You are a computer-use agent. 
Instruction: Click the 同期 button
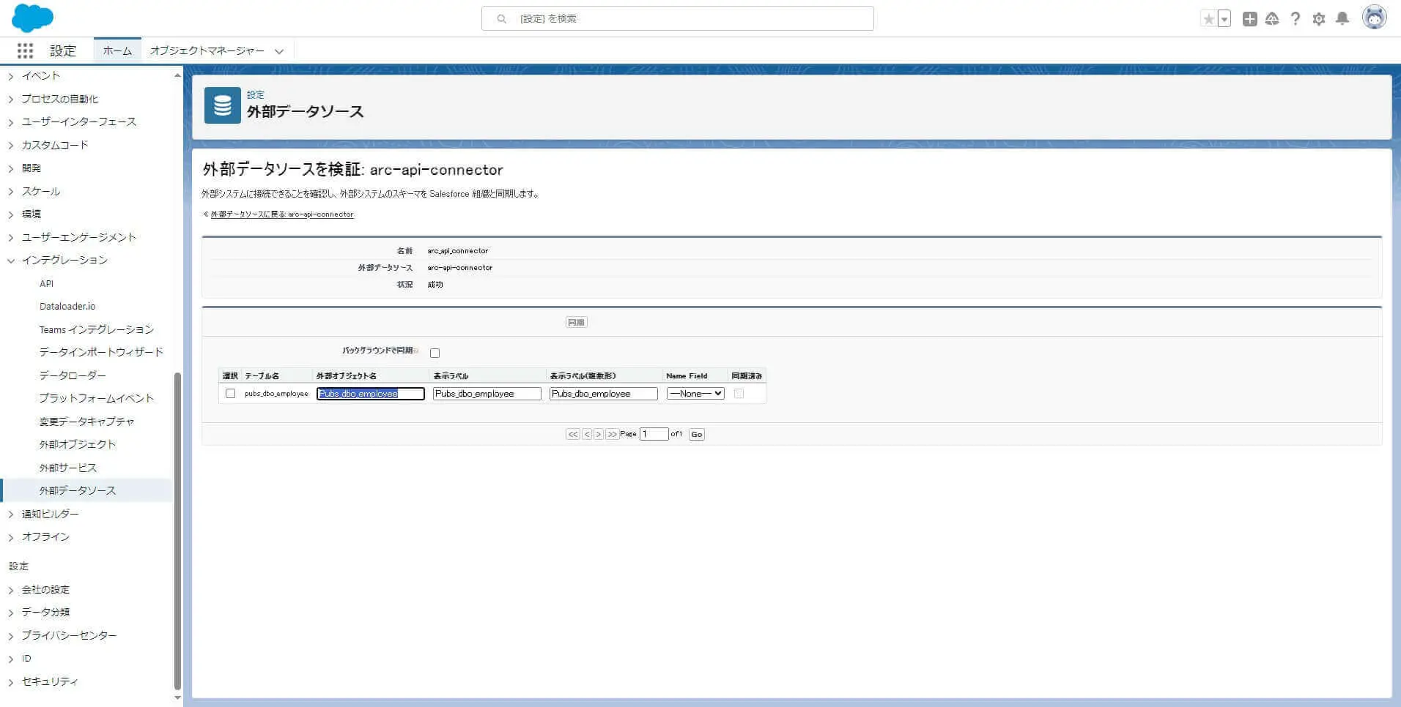(576, 322)
